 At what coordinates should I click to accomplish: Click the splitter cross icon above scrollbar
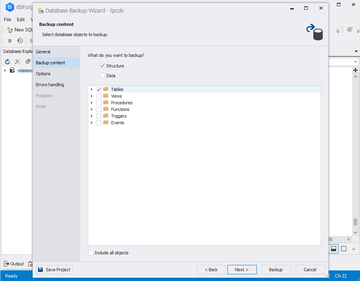(355, 70)
